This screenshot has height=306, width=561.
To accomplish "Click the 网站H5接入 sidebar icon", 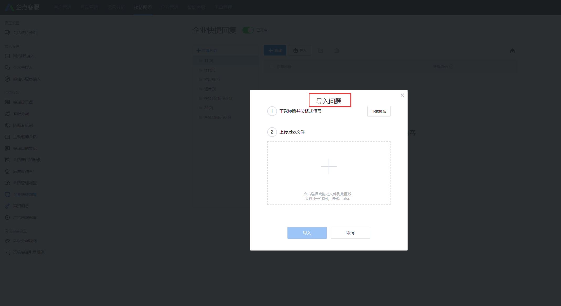I will tap(7, 56).
